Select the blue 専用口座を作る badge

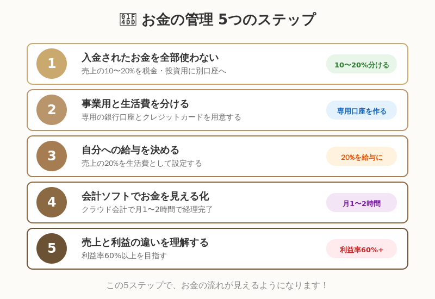pos(362,110)
